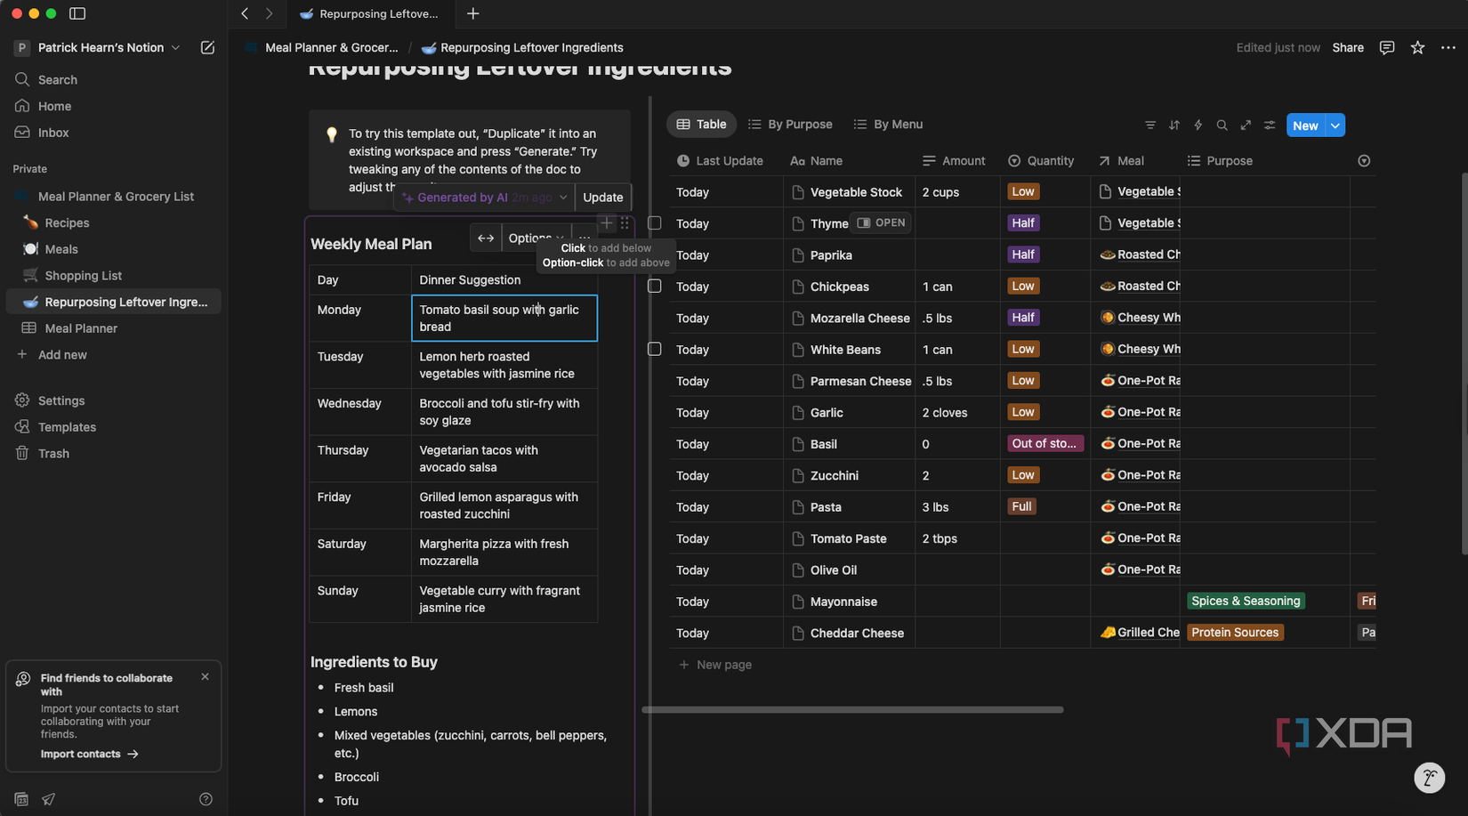The image size is (1468, 816).
Task: Tick the checkbox on the Chickpeas row
Action: (x=654, y=286)
